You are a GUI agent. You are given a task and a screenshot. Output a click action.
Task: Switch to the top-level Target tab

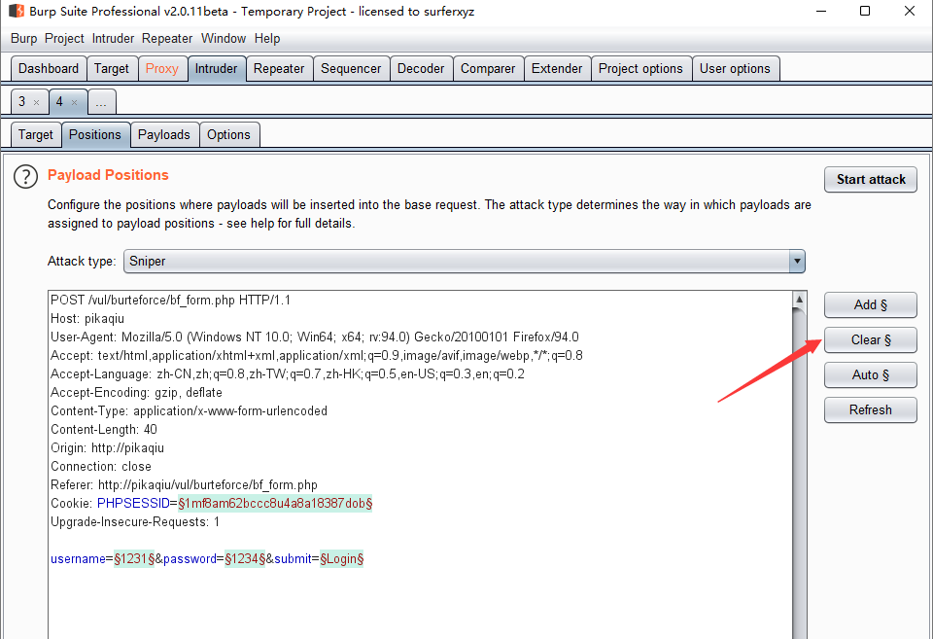point(111,68)
